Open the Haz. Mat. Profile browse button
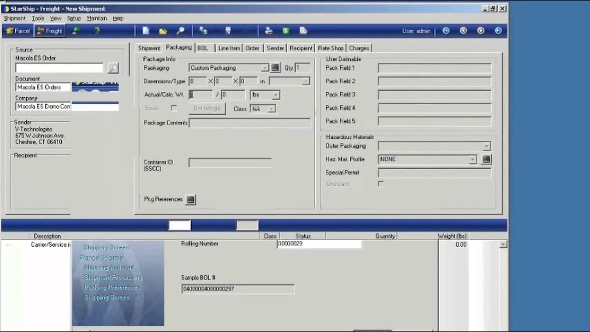 (x=486, y=159)
